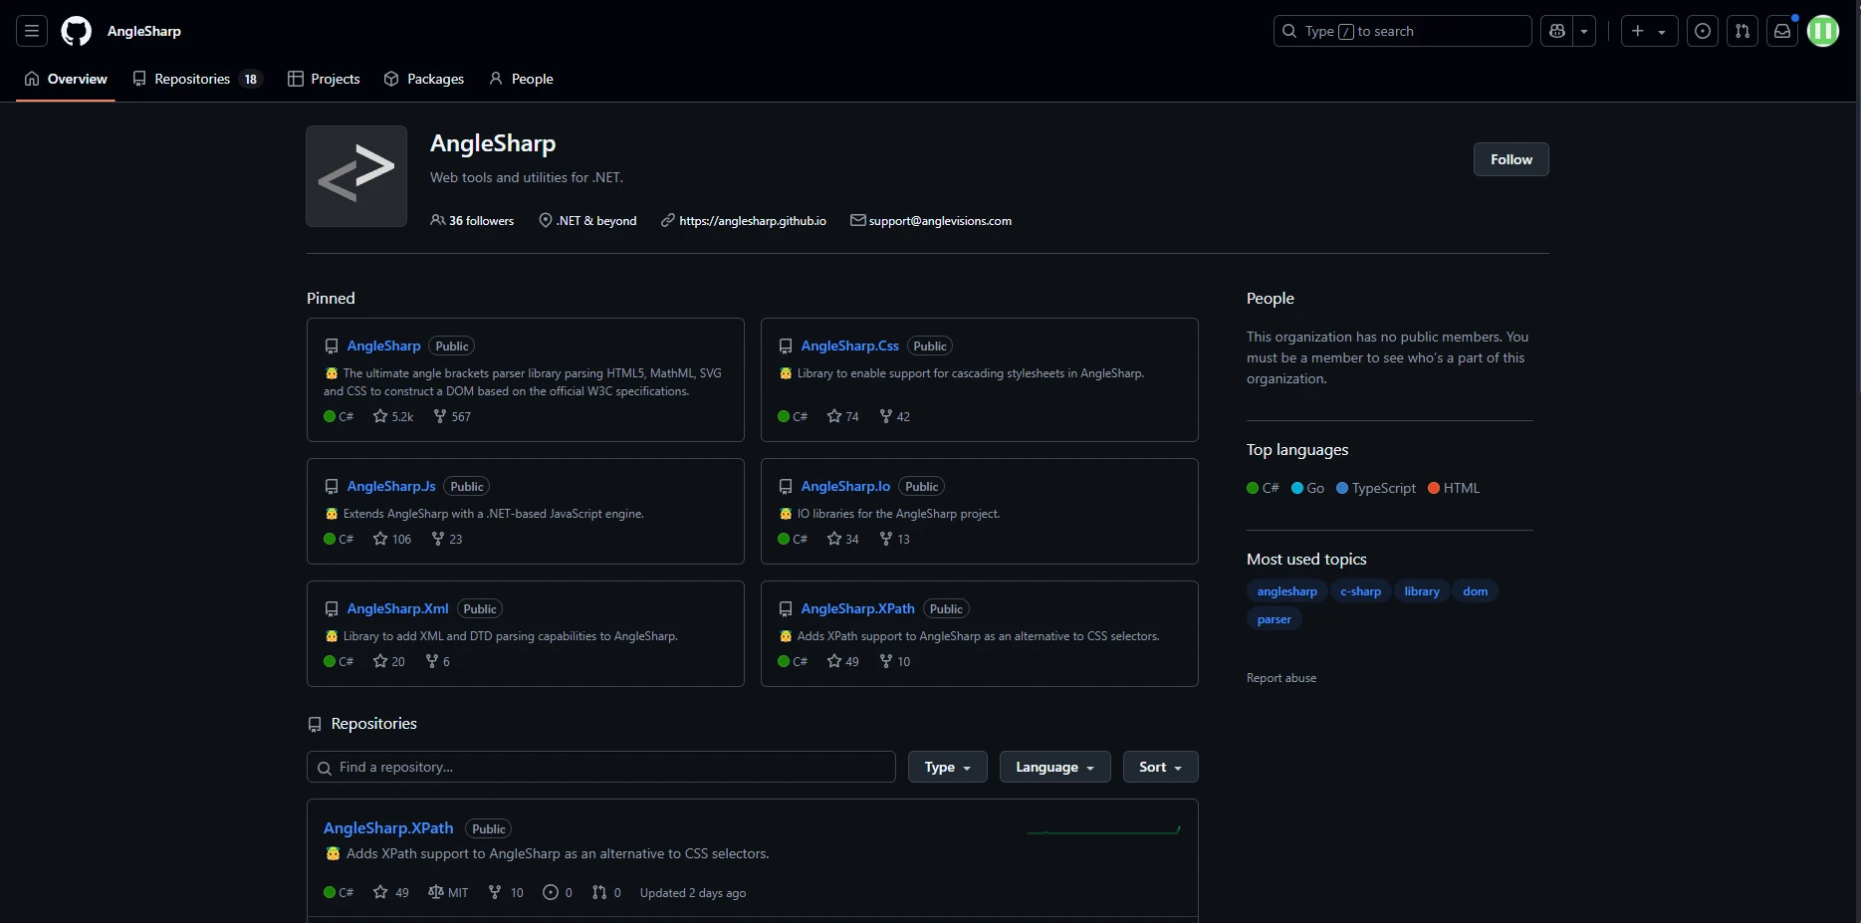Expand the create new plus dropdown

pos(1648,31)
